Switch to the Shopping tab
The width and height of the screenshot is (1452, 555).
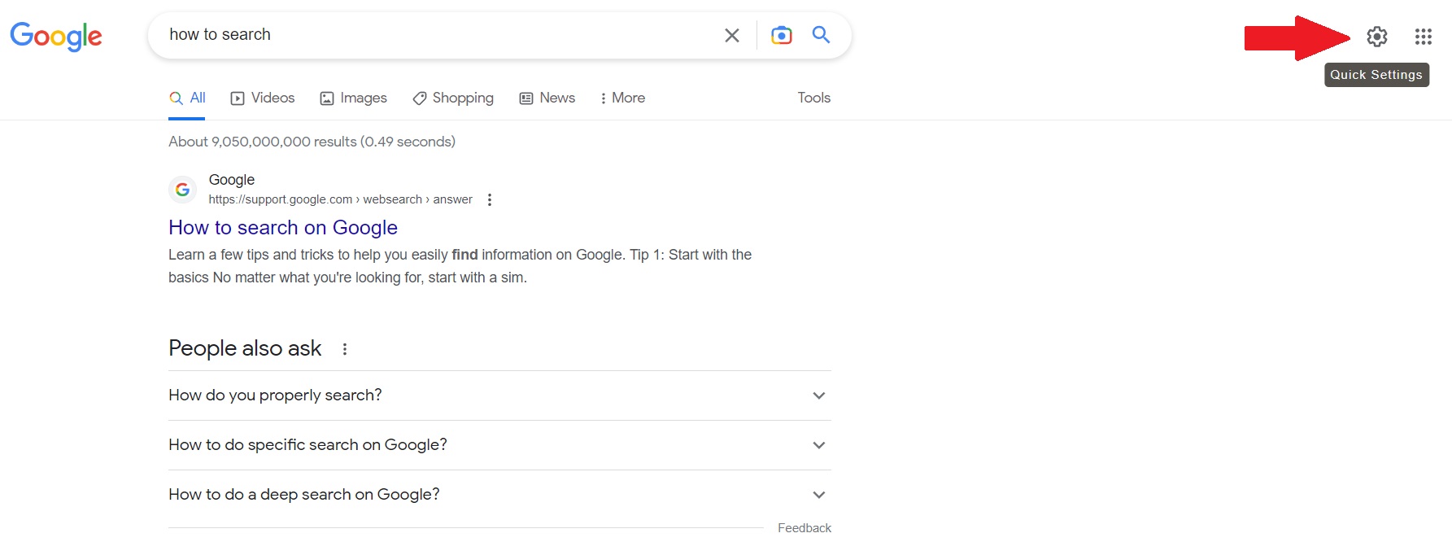pyautogui.click(x=453, y=98)
